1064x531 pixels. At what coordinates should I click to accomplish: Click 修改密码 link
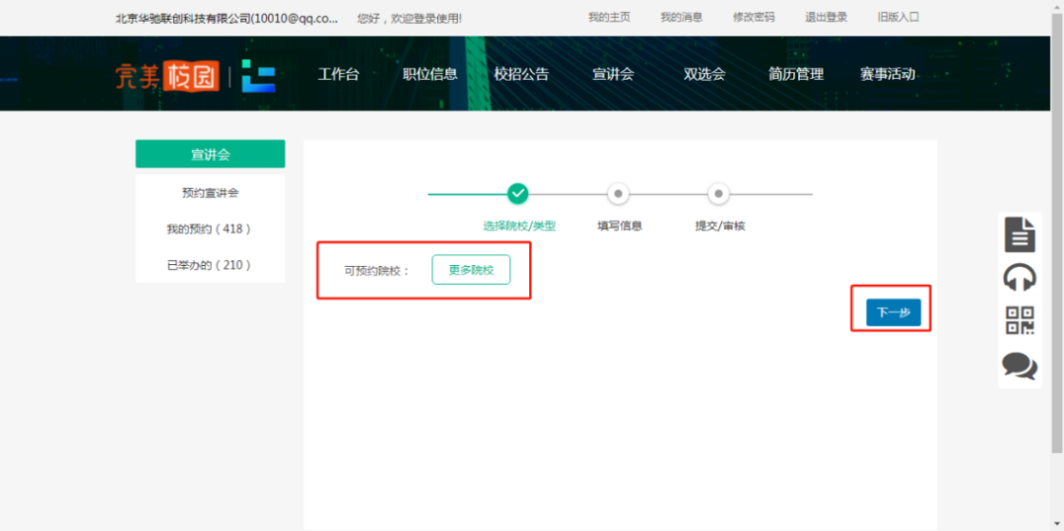click(754, 17)
